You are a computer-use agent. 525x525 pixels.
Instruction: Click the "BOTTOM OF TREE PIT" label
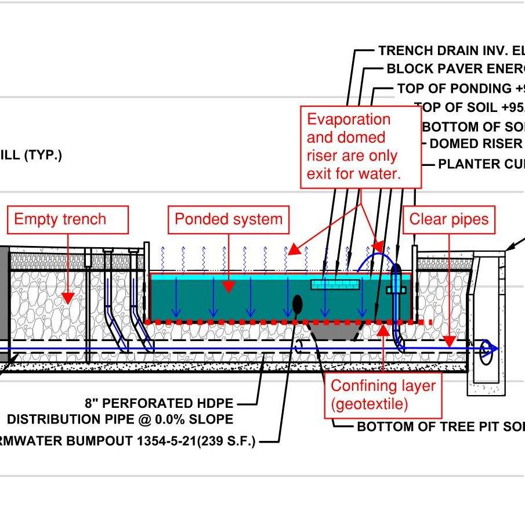coord(440,427)
